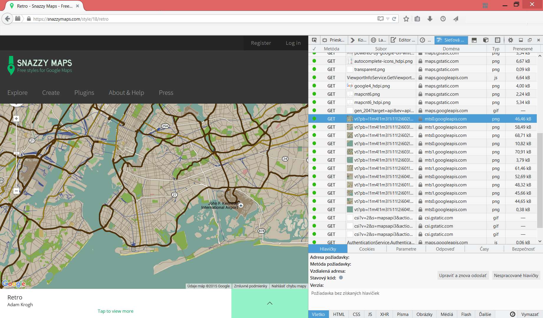Image resolution: width=543 pixels, height=318 pixels.
Task: Open the Parametre details tab
Action: tap(406, 249)
